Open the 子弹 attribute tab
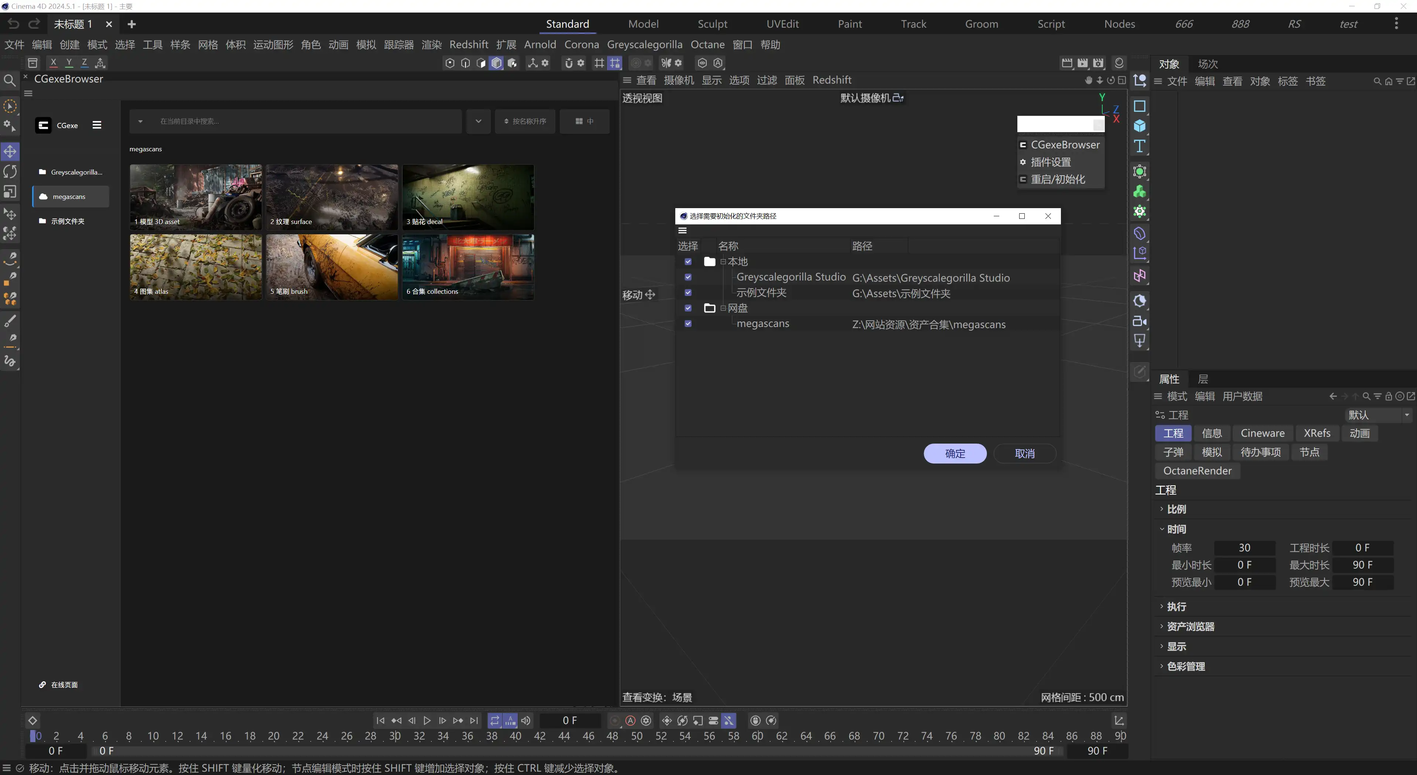Screen dimensions: 1417x775 (1173, 452)
